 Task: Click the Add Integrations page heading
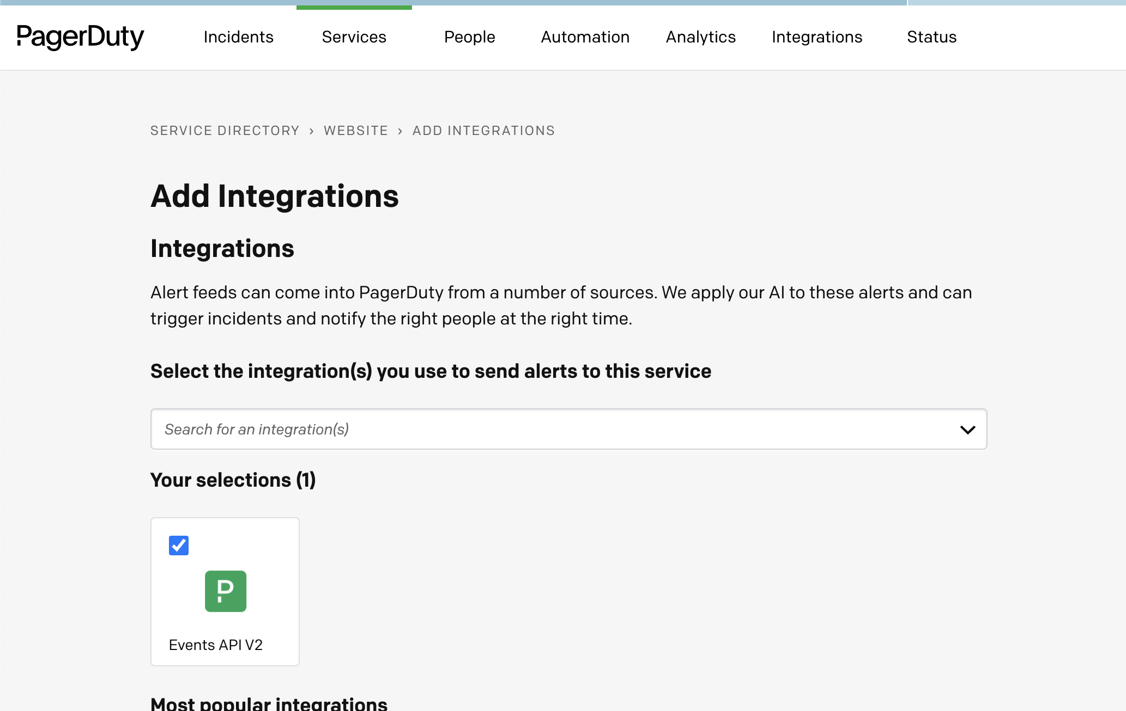275,196
